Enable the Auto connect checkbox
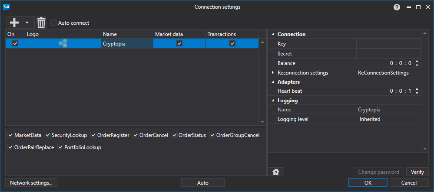 coord(53,23)
